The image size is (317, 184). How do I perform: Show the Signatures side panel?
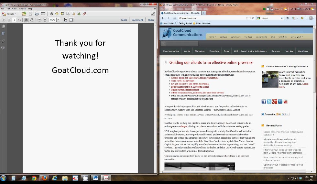point(3,48)
